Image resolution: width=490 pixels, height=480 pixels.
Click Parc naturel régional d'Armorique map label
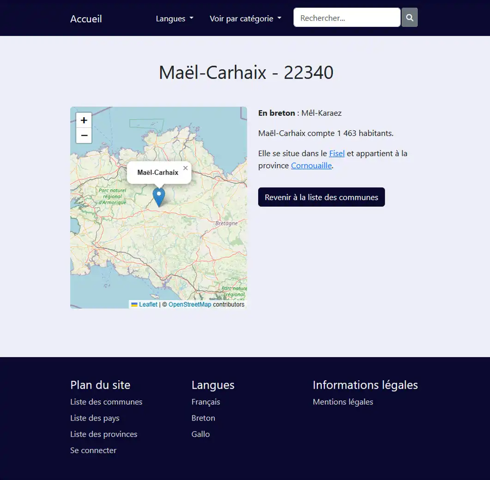(x=113, y=196)
